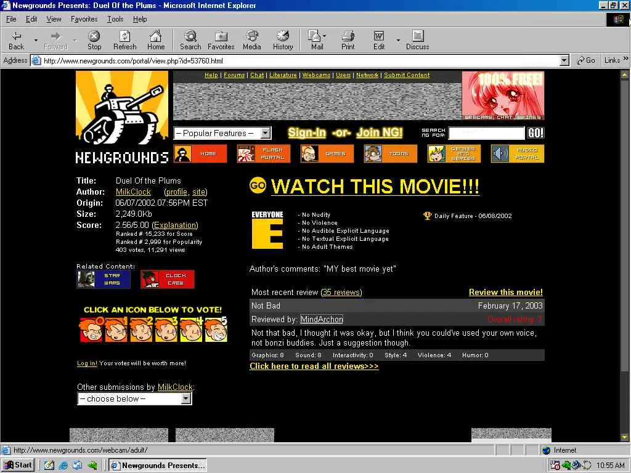Open the Flash Portal navigation button
Image resolution: width=631 pixels, height=473 pixels.
coord(264,153)
